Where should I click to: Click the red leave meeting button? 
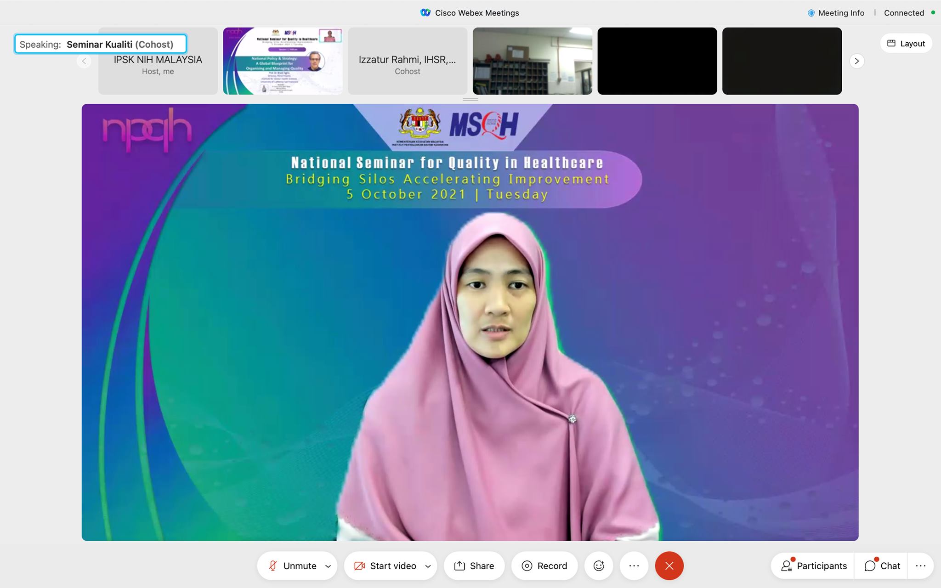point(669,565)
